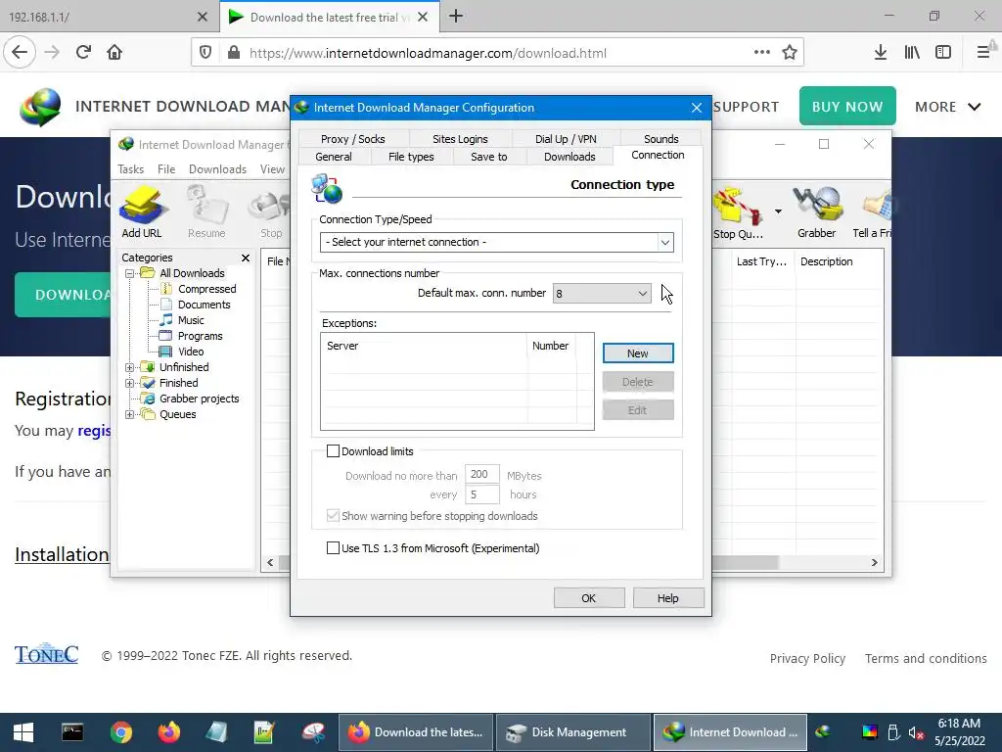Enable Download limits checkbox
Image resolution: width=1002 pixels, height=752 pixels.
coord(333,451)
